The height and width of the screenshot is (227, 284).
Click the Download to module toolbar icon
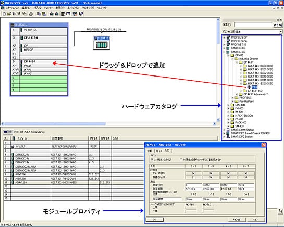52,14
